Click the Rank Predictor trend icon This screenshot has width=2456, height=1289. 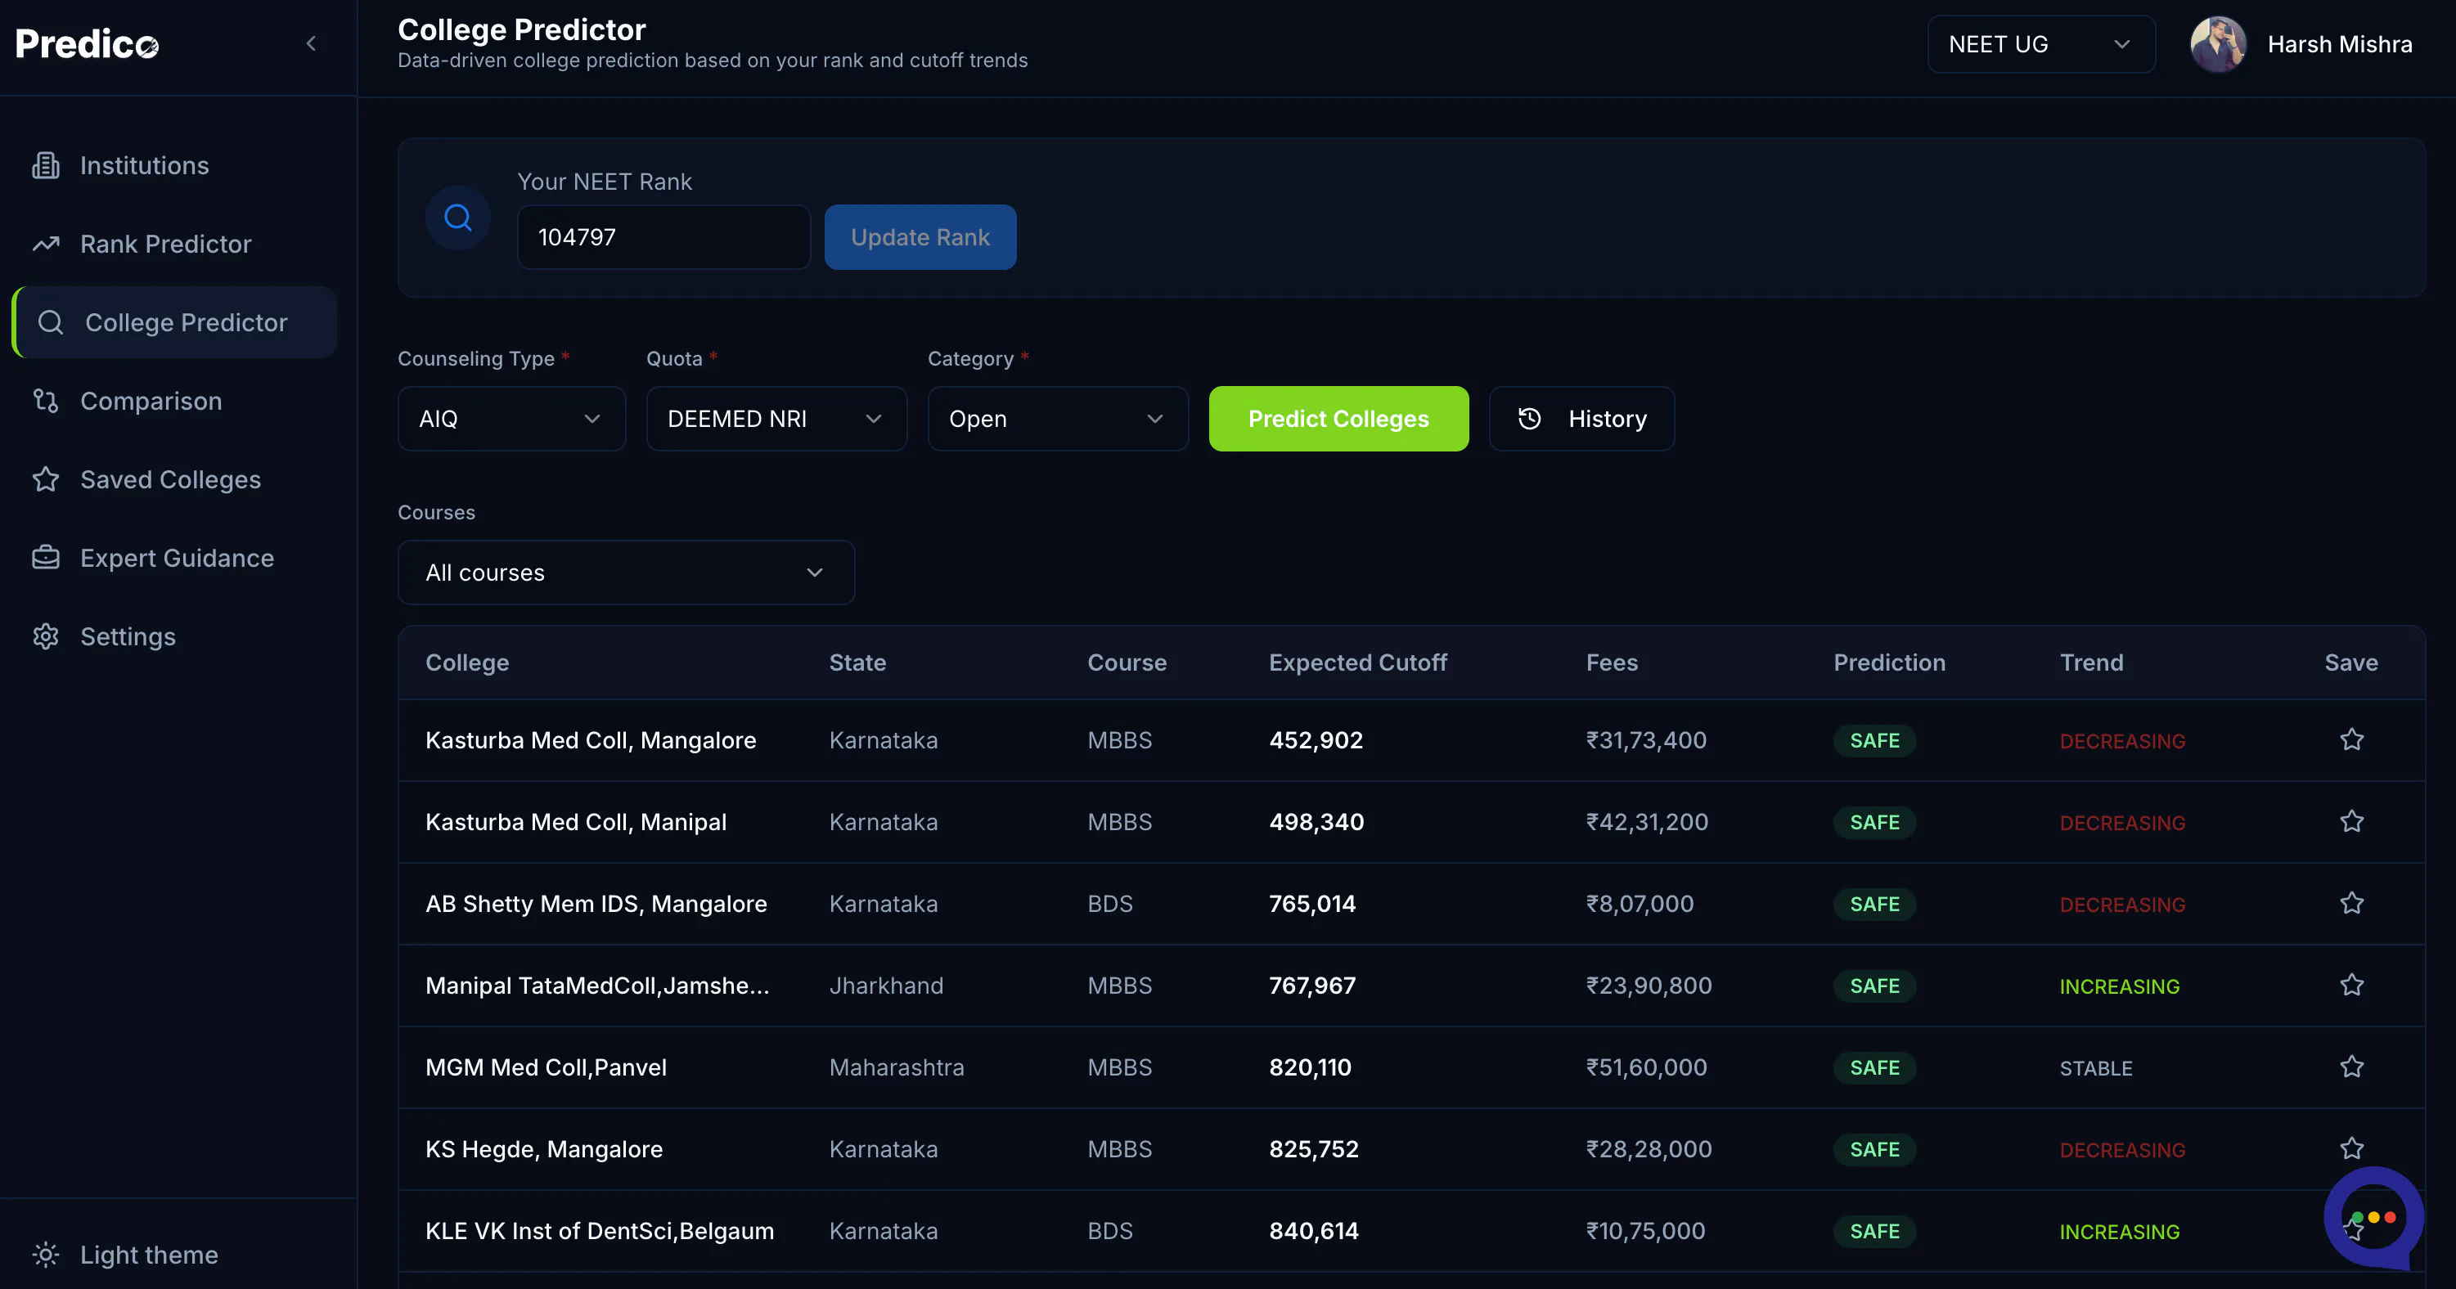(x=46, y=244)
